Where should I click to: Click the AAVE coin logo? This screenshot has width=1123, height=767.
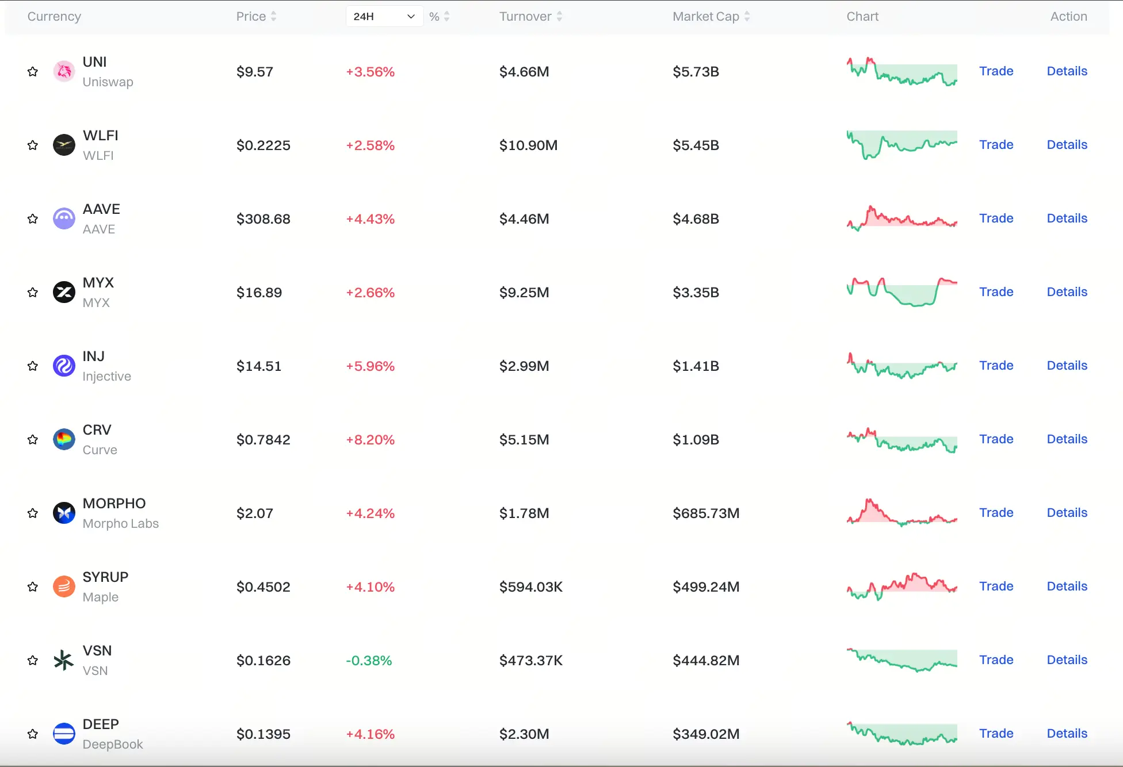click(64, 218)
